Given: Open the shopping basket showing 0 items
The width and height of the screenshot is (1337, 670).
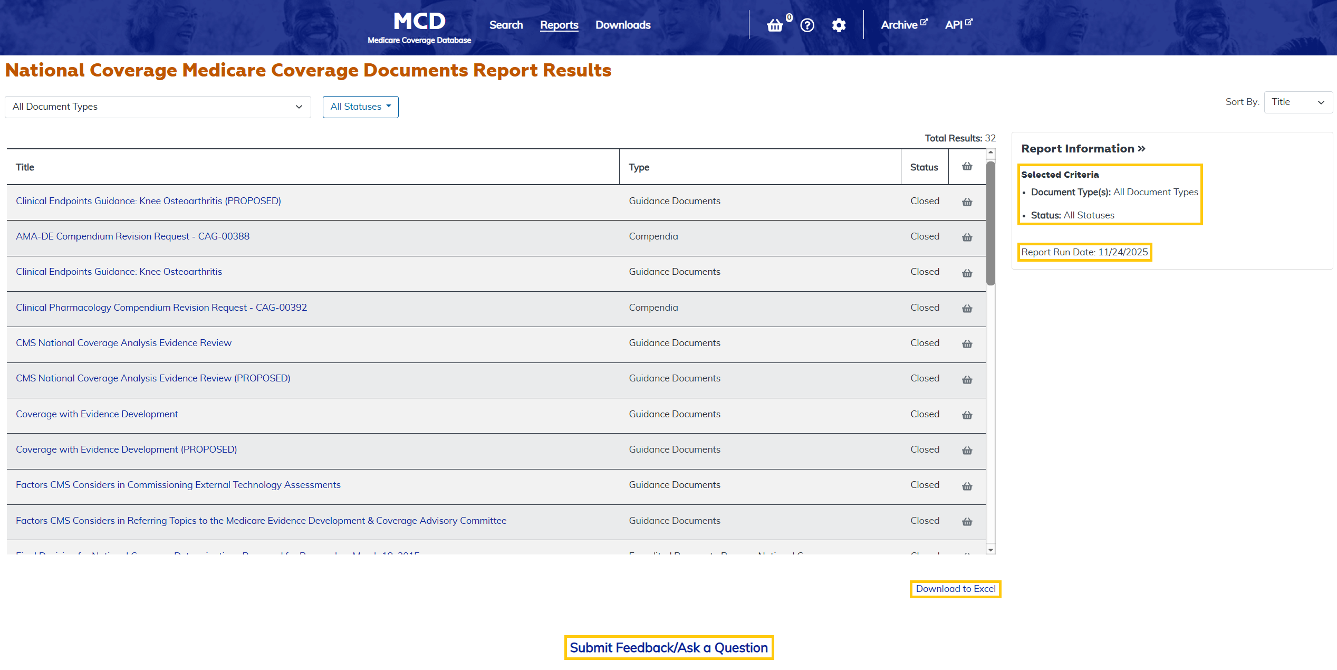Looking at the screenshot, I should click(x=775, y=25).
